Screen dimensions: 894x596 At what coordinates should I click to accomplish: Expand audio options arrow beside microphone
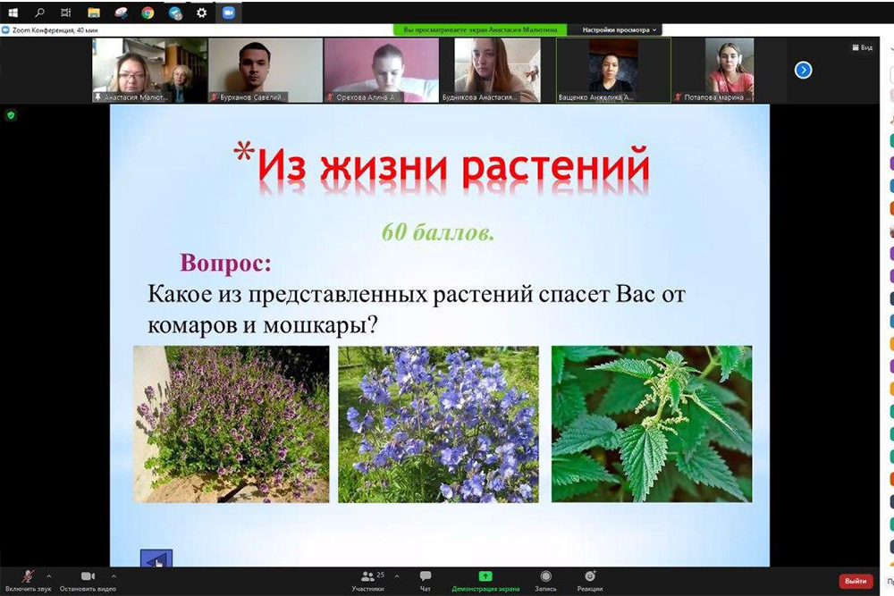pos(48,576)
